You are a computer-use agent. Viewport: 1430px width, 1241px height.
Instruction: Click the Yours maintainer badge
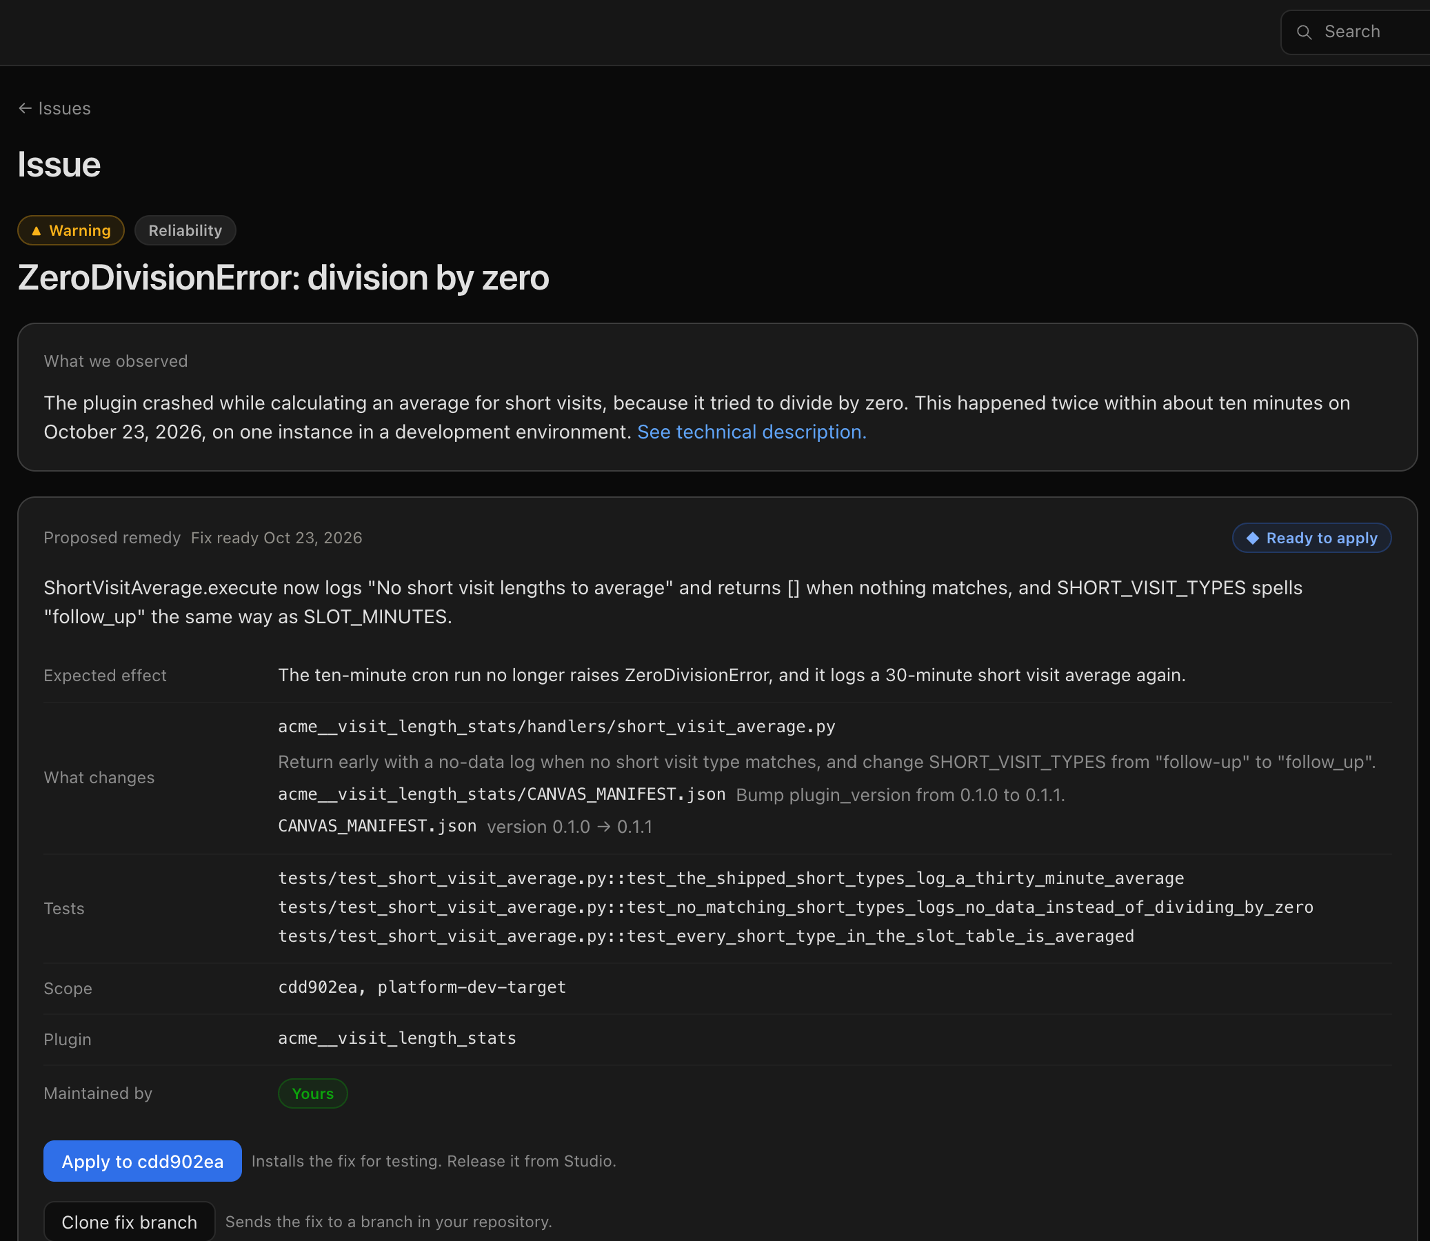(x=313, y=1093)
